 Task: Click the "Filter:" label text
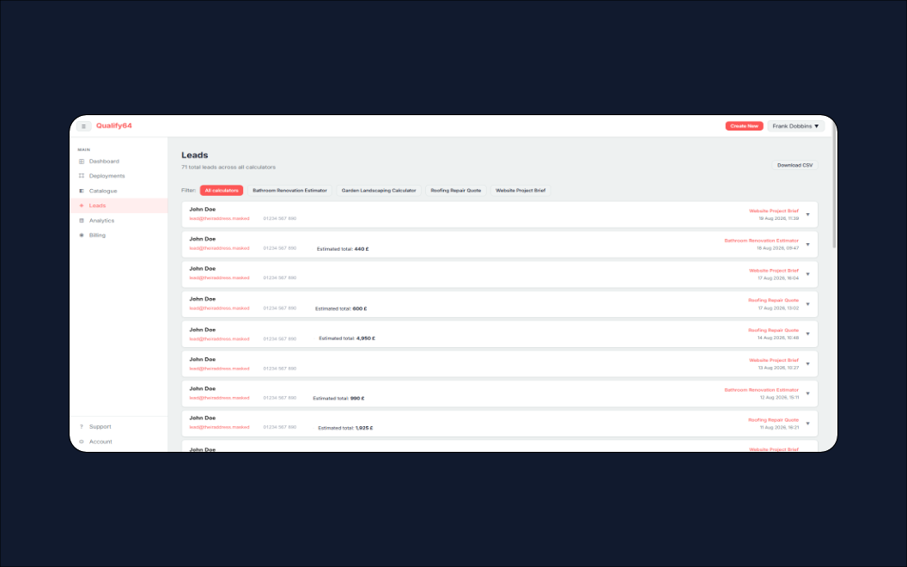(x=189, y=191)
